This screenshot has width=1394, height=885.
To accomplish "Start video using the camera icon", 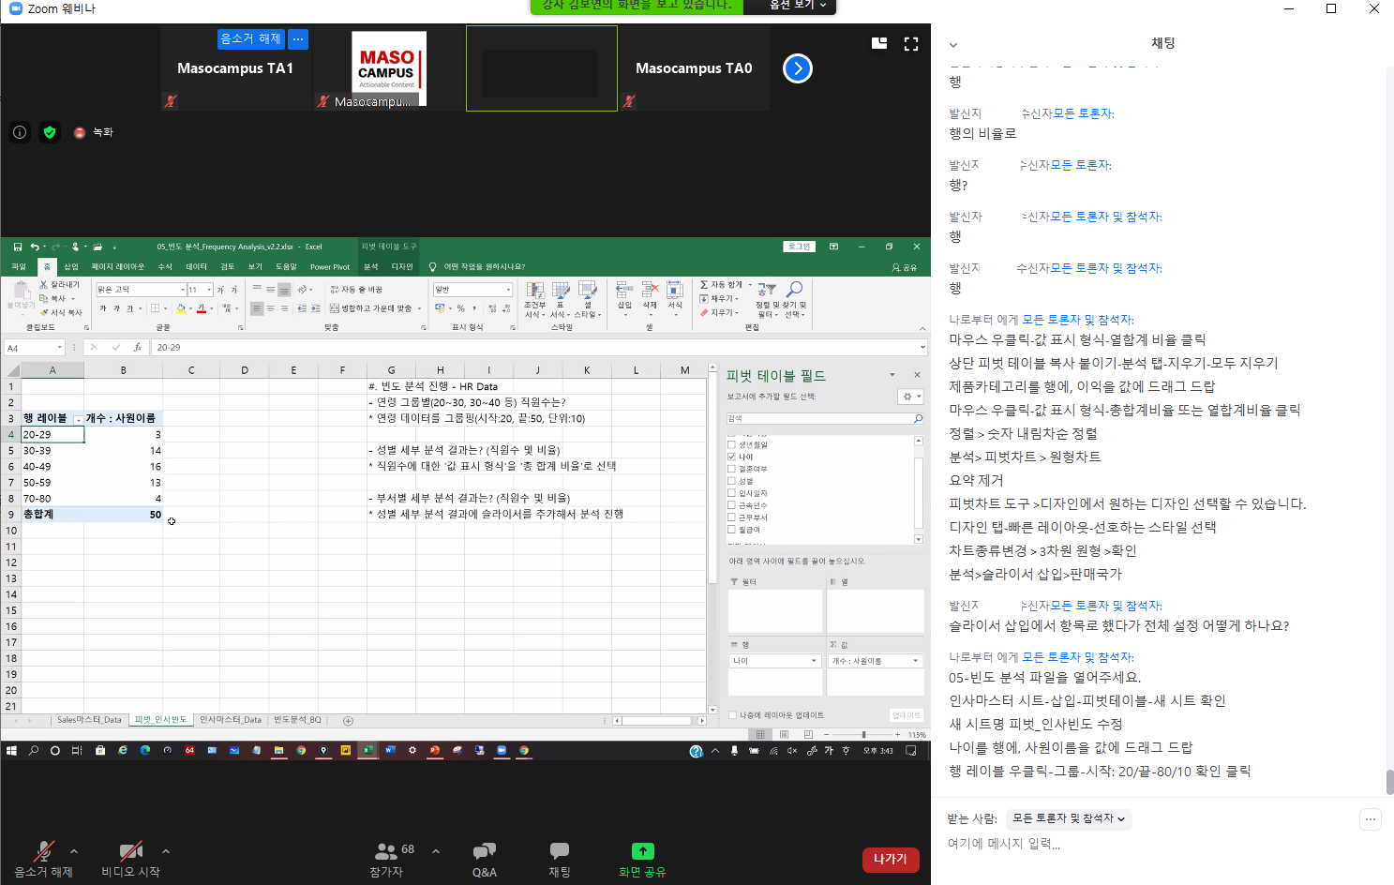I will point(130,851).
